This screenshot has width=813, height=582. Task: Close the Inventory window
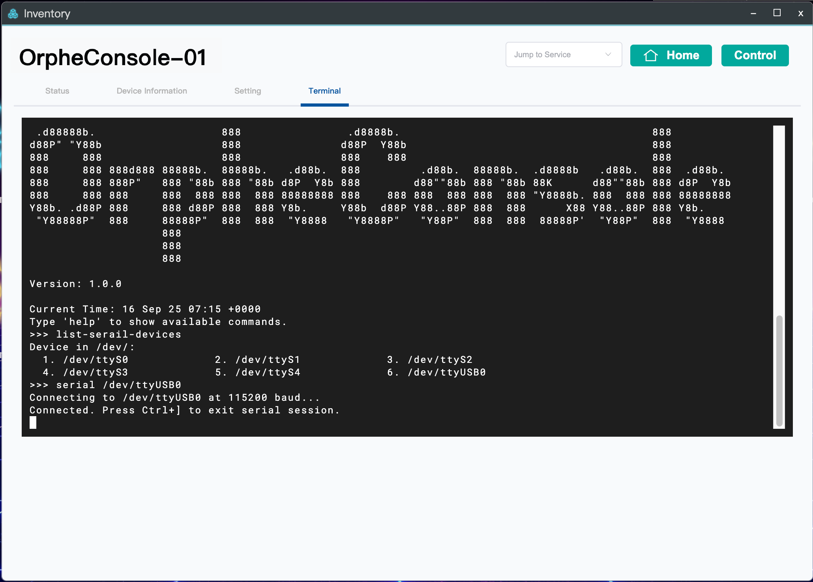(x=800, y=13)
